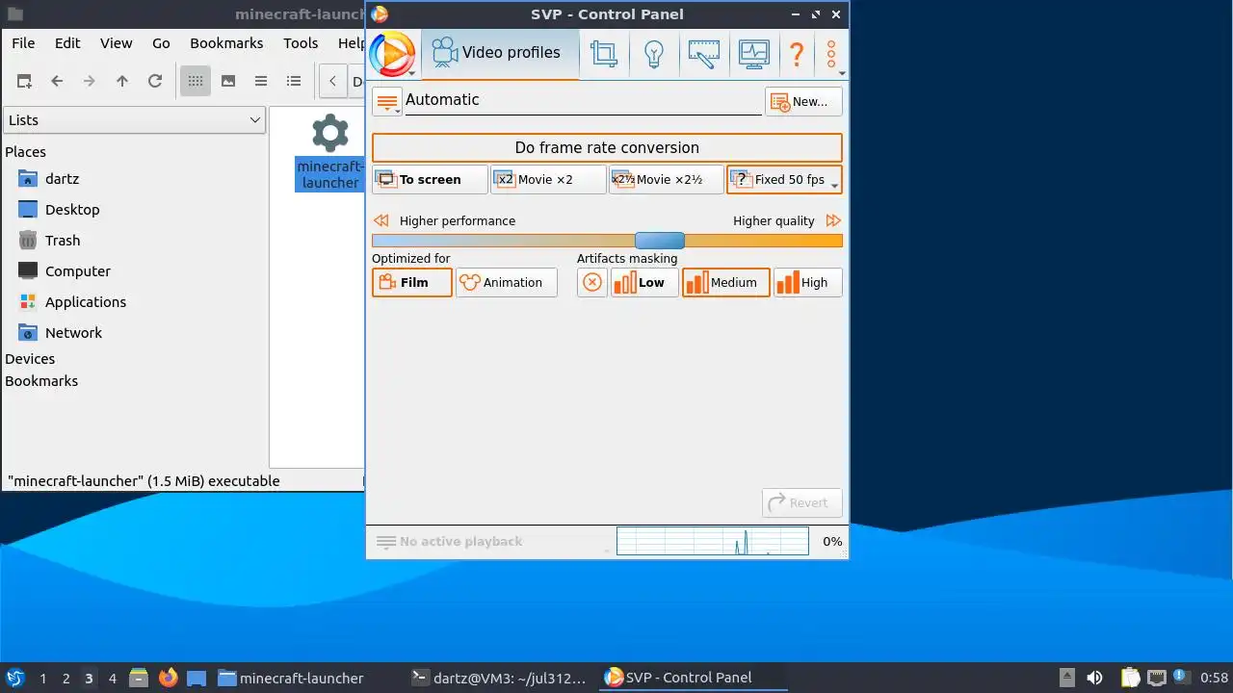
Task: Open the View menu in the file manager
Action: click(117, 43)
